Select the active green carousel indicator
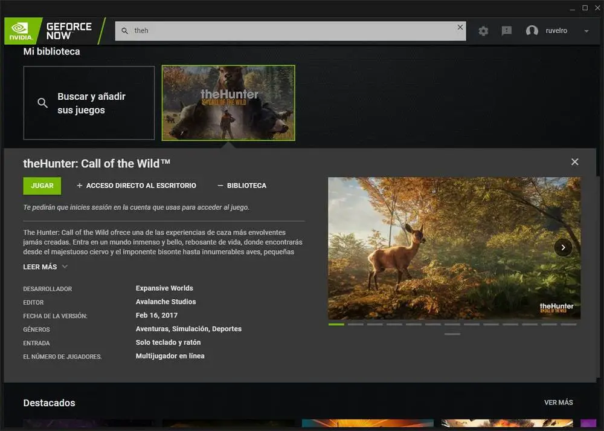Screen dimensions: 604x431 [336, 325]
